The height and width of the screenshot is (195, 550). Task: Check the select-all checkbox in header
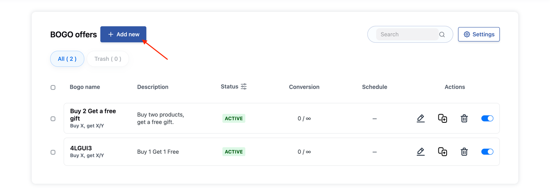pos(53,87)
